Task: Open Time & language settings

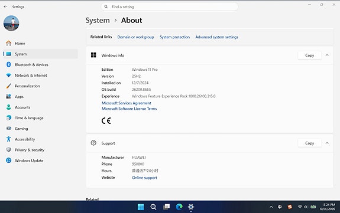Action: pos(41,118)
